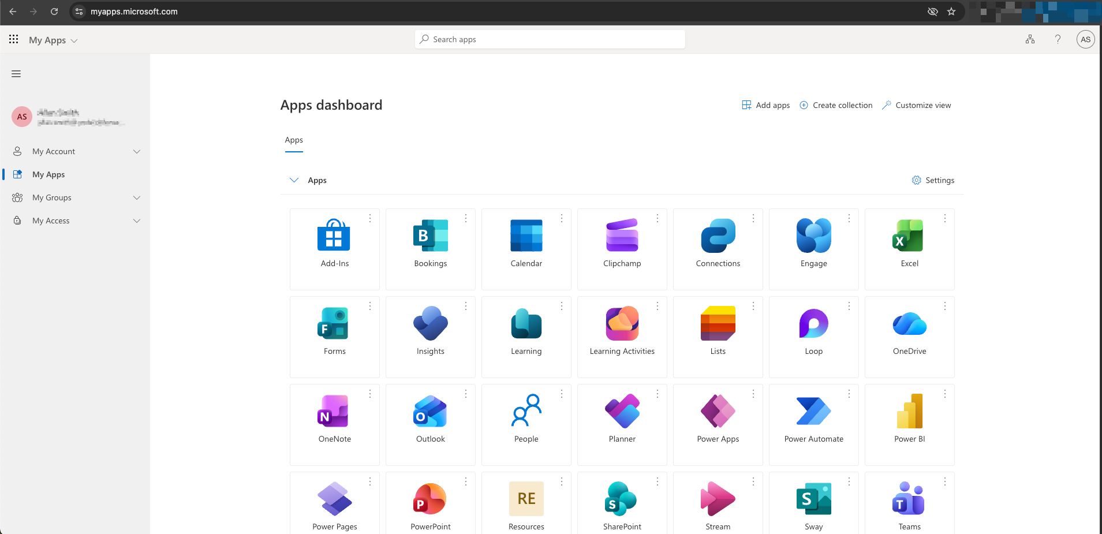The width and height of the screenshot is (1102, 534).
Task: Open OneDrive cloud storage
Action: tap(909, 337)
